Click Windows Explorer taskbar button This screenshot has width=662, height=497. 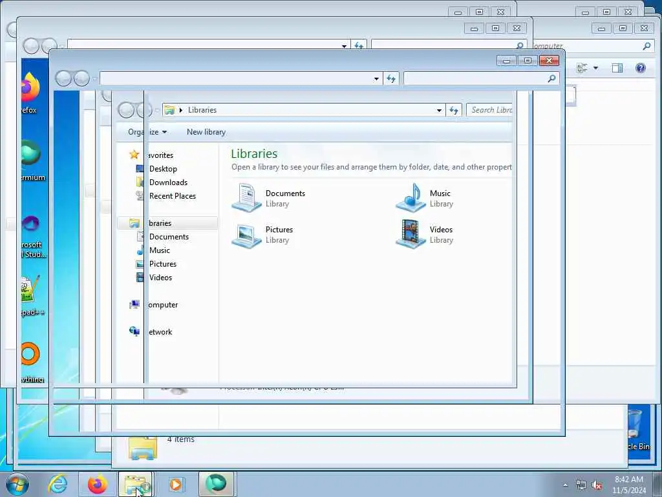point(136,484)
